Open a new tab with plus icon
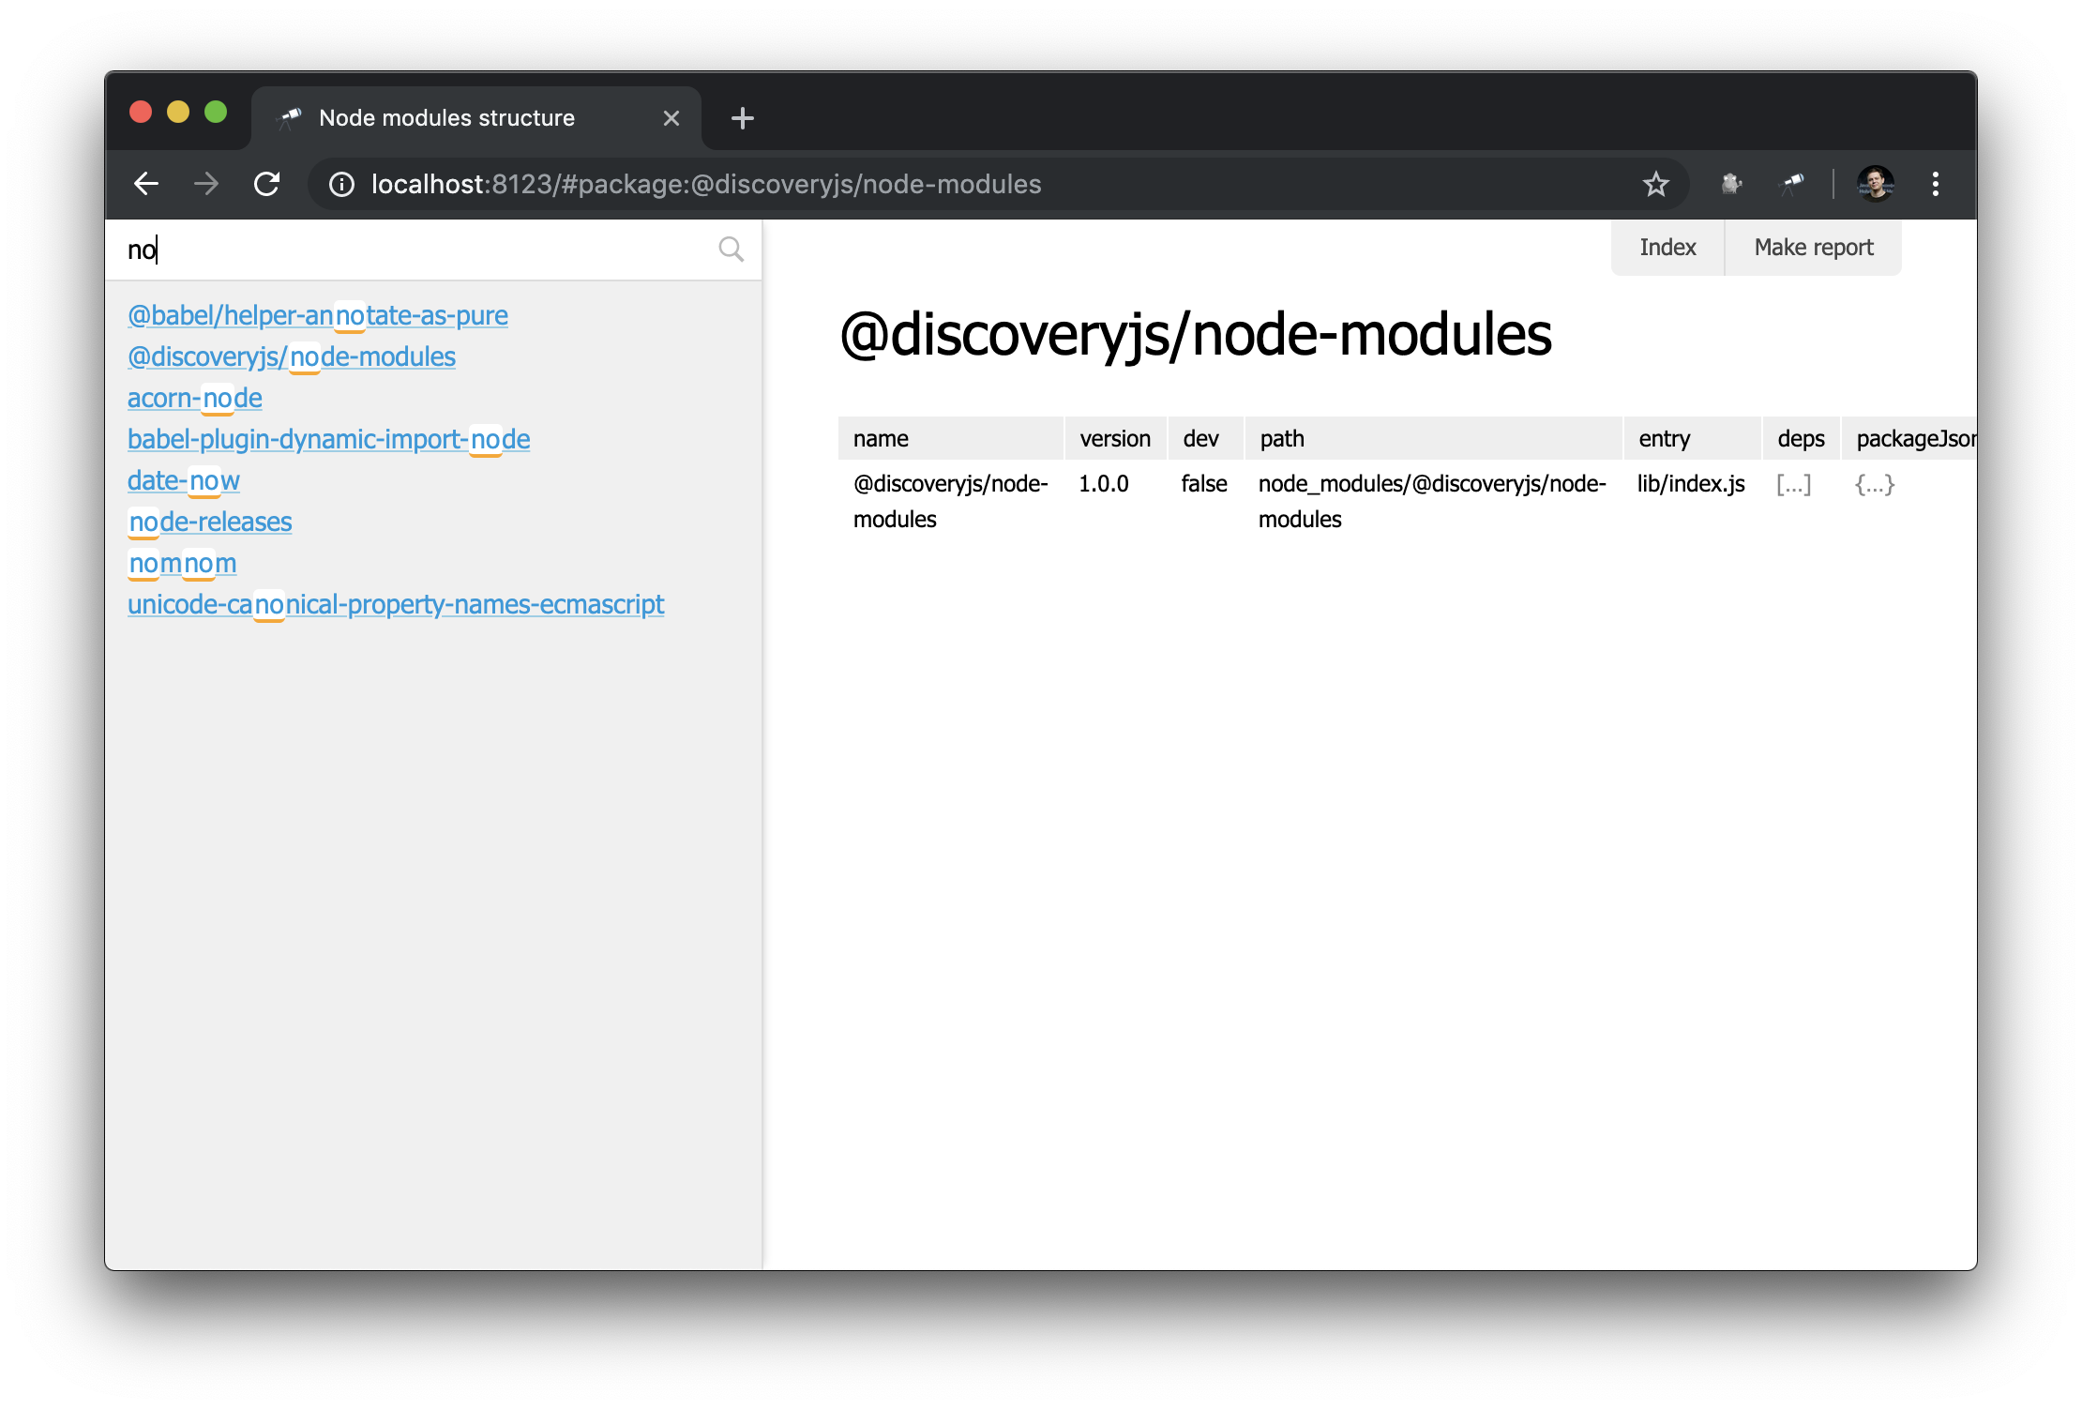Viewport: 2082px width, 1409px height. pos(743,118)
